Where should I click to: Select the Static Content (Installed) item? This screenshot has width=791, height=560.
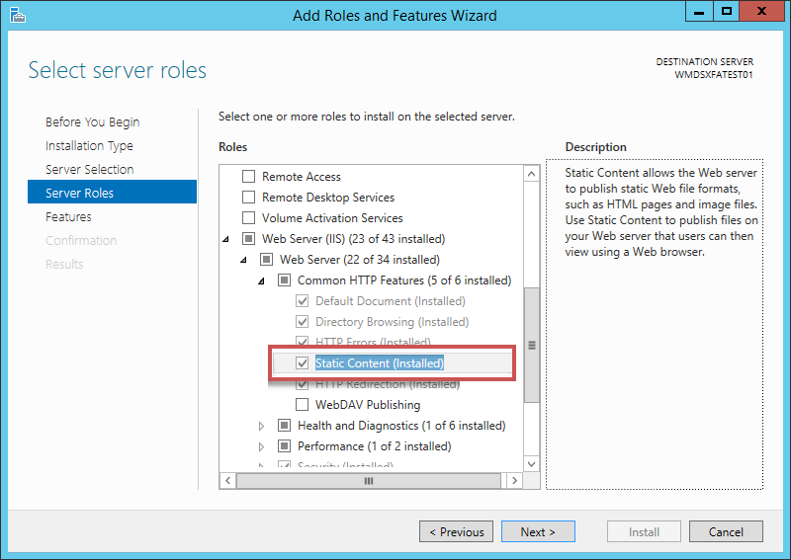[x=379, y=363]
